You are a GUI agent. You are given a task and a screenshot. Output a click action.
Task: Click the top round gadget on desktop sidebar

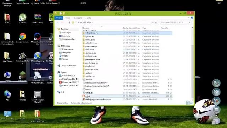tap(216, 83)
